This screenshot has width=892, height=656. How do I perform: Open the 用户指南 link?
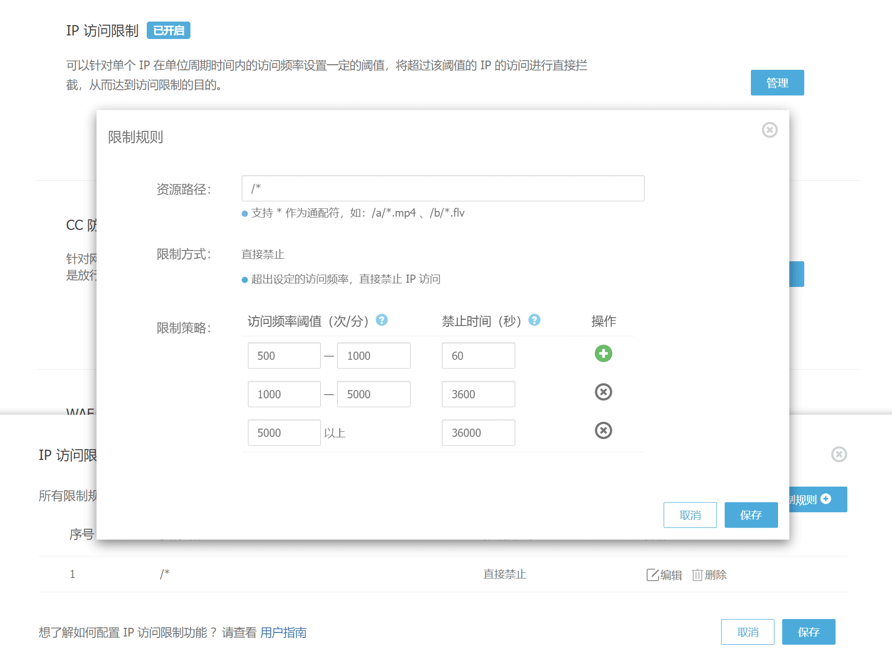(283, 632)
